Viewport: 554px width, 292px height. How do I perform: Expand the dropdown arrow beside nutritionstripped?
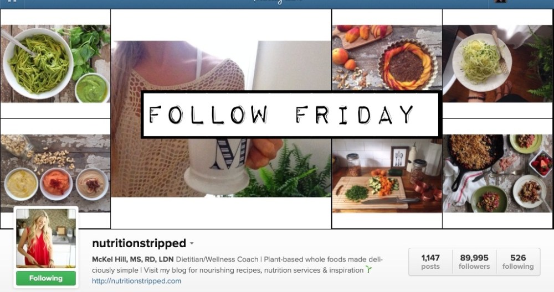192,243
